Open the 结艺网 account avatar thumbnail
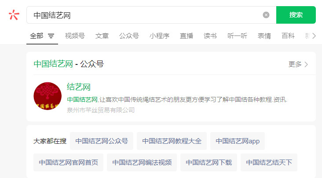 48,96
